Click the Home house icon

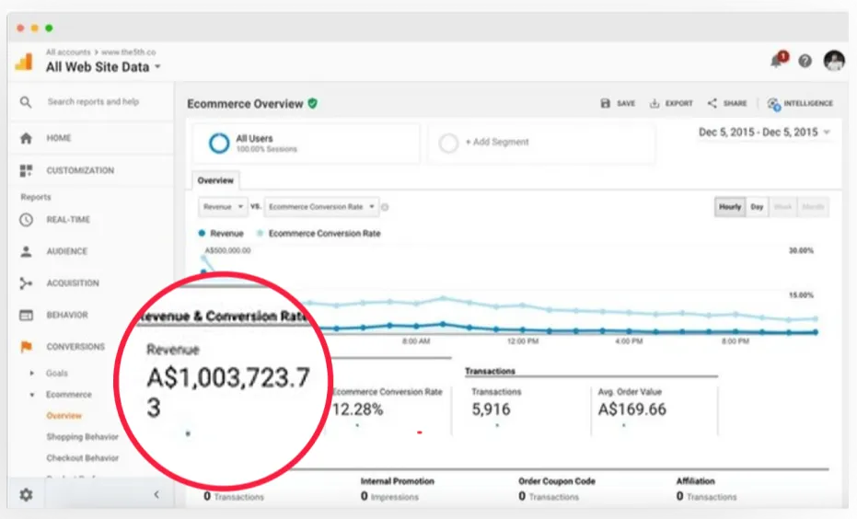26,138
